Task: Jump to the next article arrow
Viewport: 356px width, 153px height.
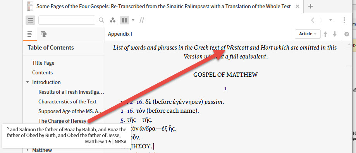Action: (x=334, y=34)
